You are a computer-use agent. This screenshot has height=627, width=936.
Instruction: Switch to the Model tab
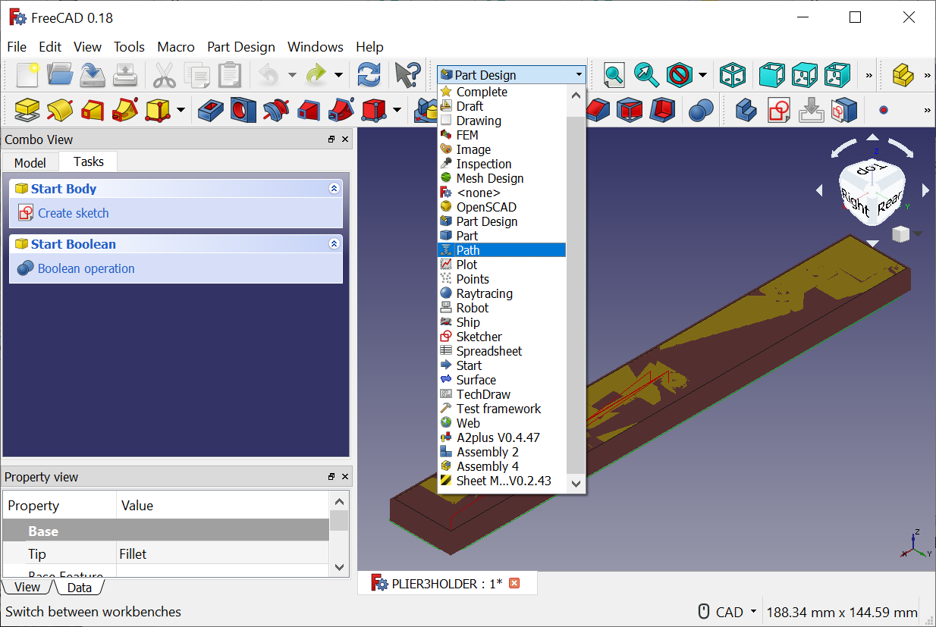(30, 162)
